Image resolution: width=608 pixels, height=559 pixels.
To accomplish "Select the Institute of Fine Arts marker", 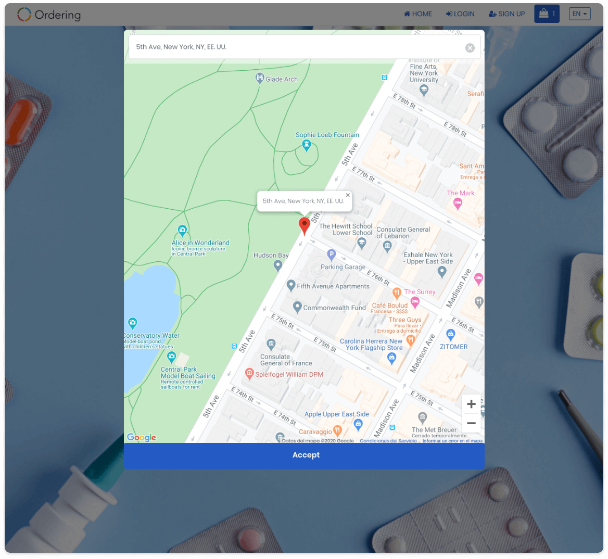I will (424, 91).
